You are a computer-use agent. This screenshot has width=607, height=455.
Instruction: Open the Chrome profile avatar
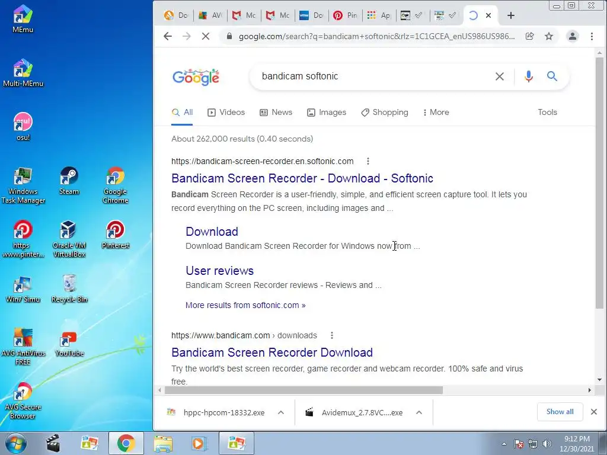572,36
